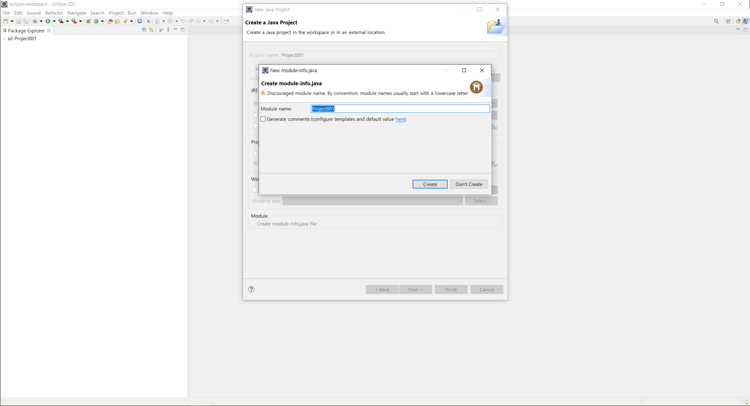The height and width of the screenshot is (406, 750).
Task: Open the Navigate menu
Action: coord(77,13)
